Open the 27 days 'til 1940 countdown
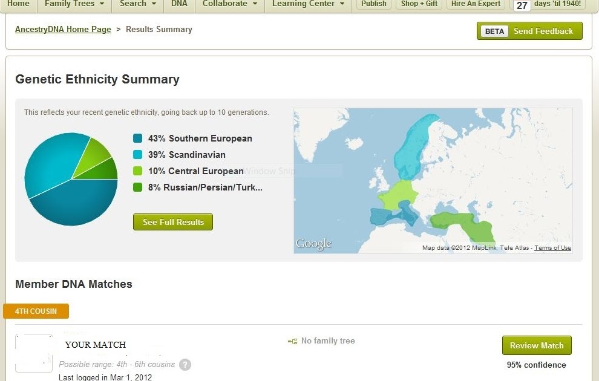 pyautogui.click(x=548, y=5)
